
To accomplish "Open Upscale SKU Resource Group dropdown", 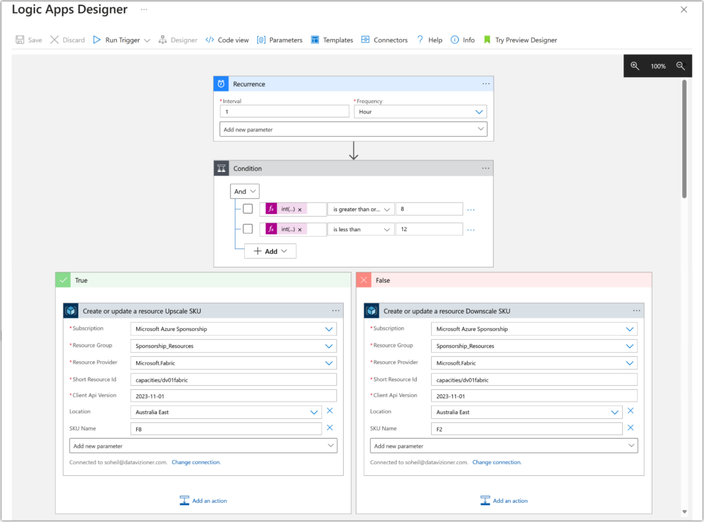I will point(234,347).
